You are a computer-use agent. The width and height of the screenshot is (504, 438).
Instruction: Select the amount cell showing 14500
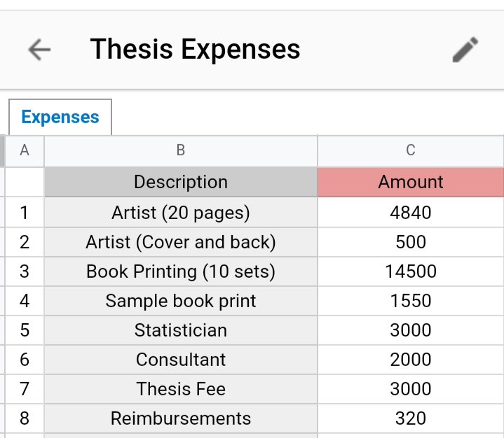coord(411,271)
